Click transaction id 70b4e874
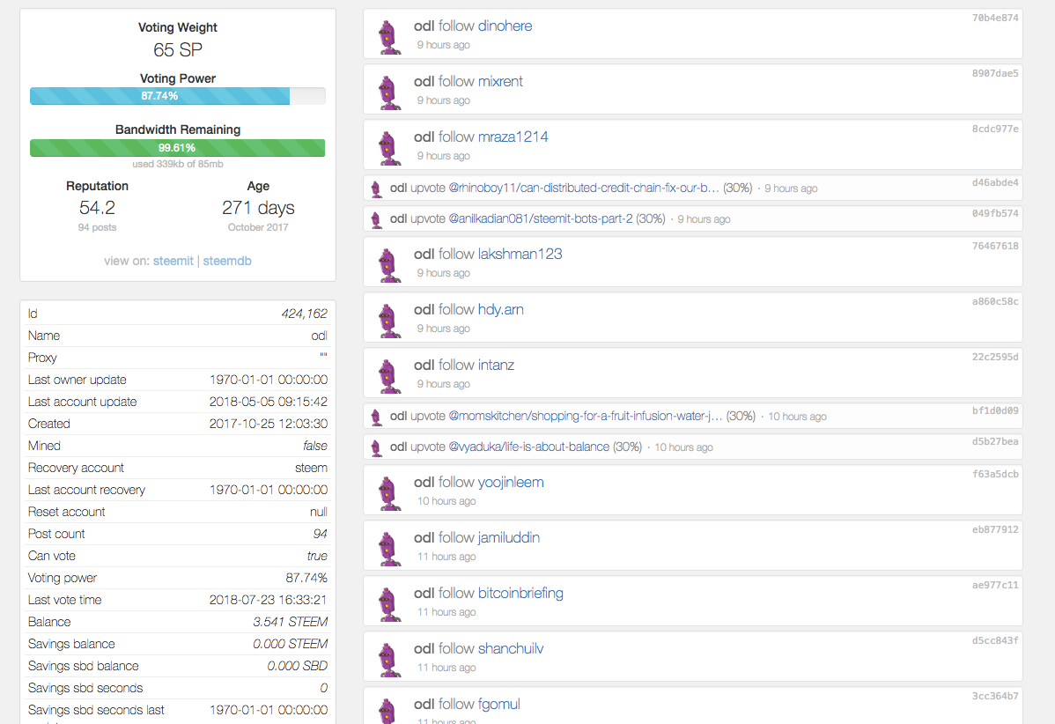 [x=994, y=18]
